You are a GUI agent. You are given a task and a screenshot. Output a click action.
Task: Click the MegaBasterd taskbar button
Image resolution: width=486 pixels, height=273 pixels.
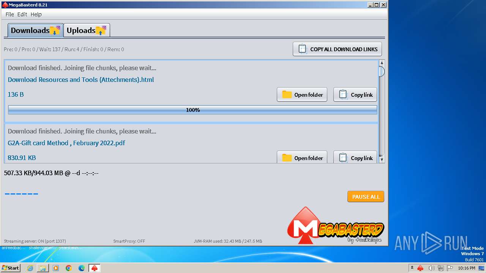coord(95,268)
